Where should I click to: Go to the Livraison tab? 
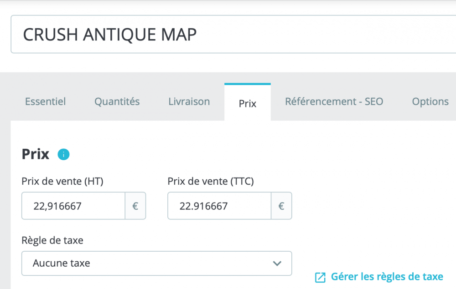coord(189,101)
